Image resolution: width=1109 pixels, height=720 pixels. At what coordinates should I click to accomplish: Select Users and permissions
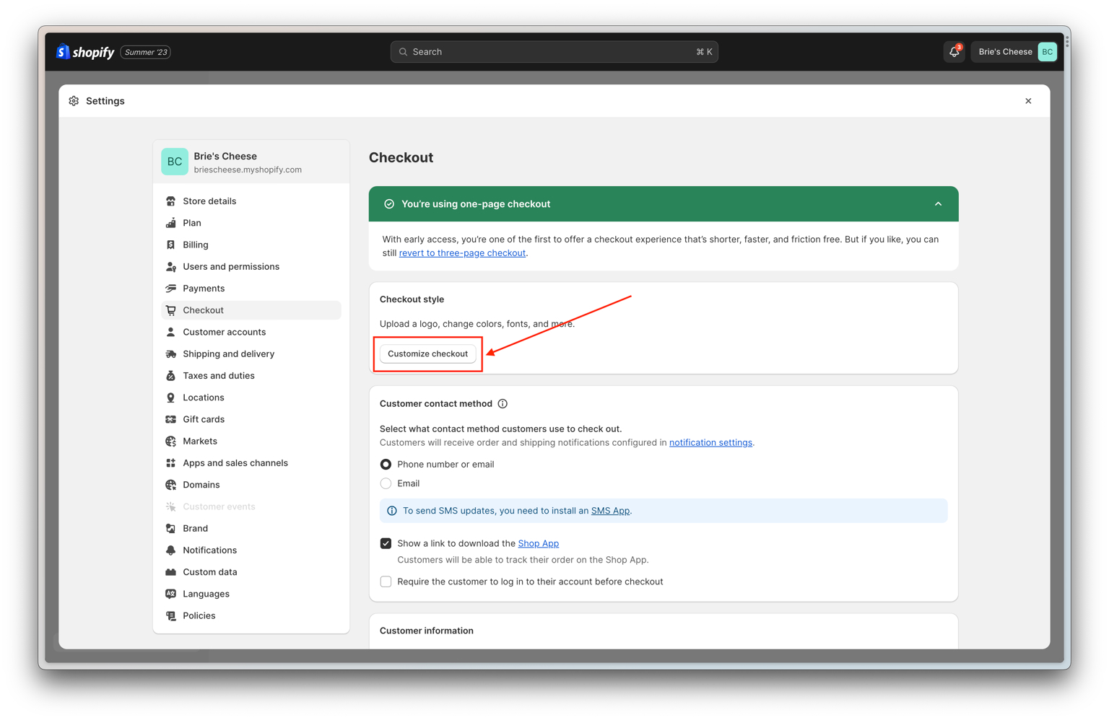coord(251,267)
